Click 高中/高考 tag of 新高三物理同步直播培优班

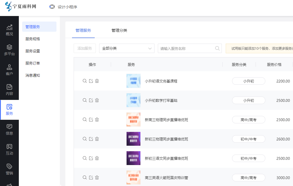click(248, 120)
